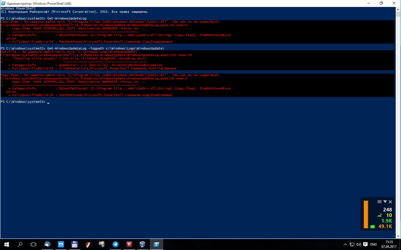Click the 'Out-File : Не удалось найти' error line
The image size is (401, 250).
[x=71, y=52]
